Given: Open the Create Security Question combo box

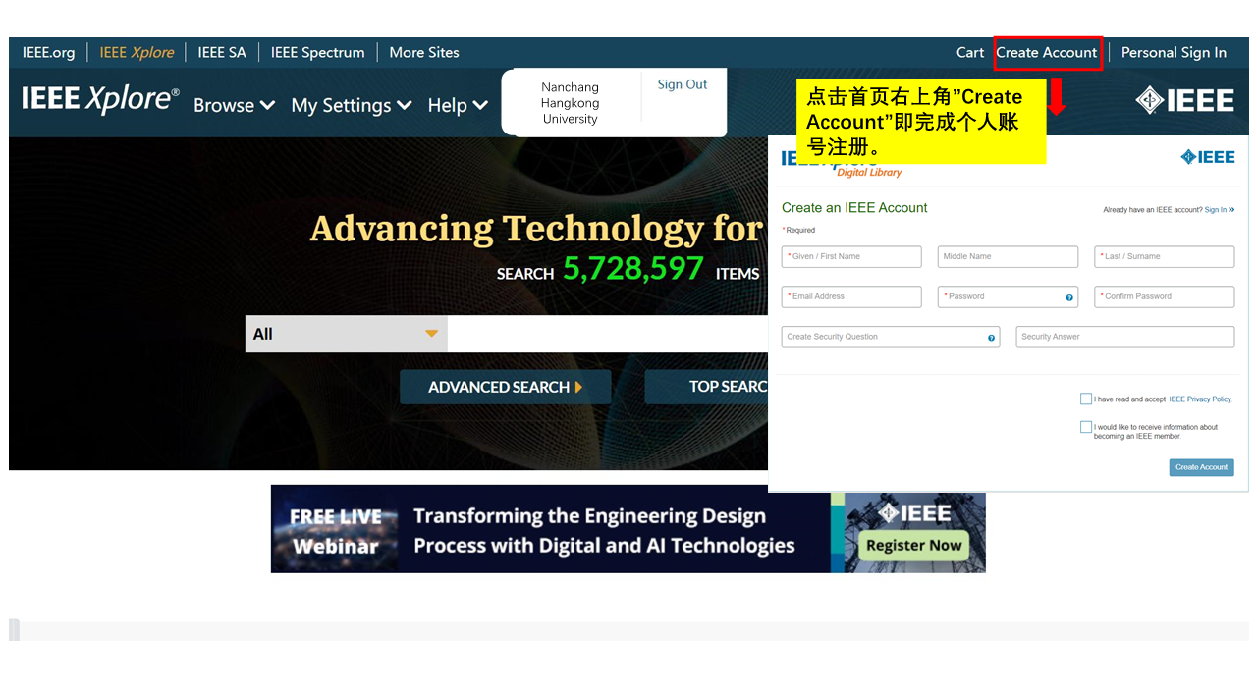Looking at the screenshot, I should click(x=891, y=337).
